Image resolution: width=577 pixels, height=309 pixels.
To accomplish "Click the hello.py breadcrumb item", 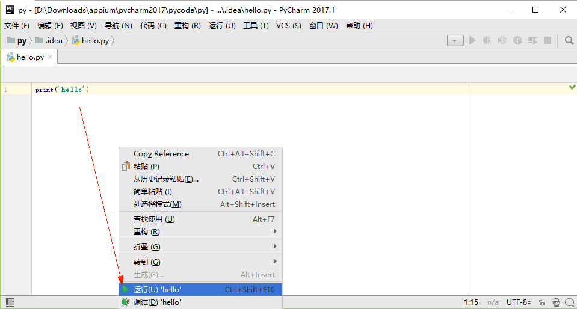I will (90, 41).
